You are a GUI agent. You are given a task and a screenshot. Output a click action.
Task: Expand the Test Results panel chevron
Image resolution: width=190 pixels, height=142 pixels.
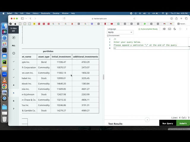tap(147, 120)
